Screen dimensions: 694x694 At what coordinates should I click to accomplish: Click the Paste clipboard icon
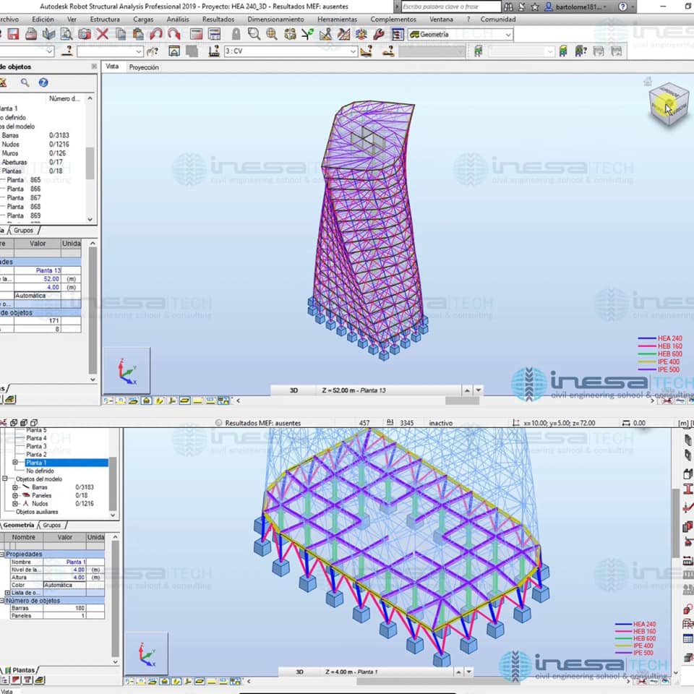pos(138,34)
